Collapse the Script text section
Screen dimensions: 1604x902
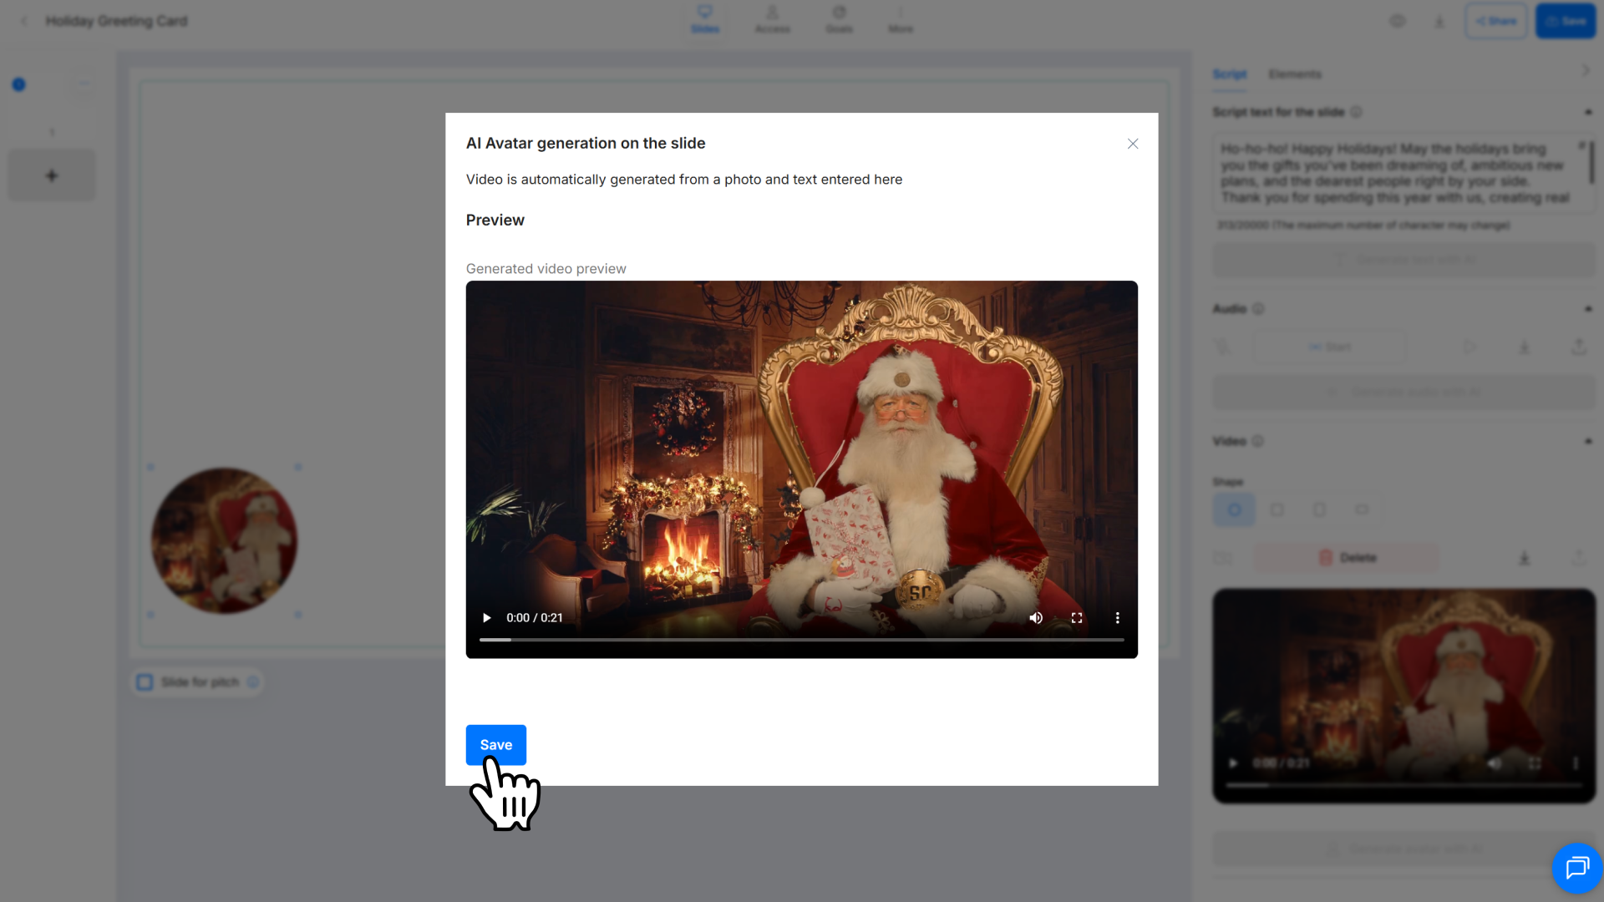(1587, 112)
